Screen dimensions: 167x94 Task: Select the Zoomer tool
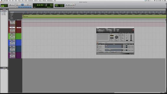tap(17, 5)
